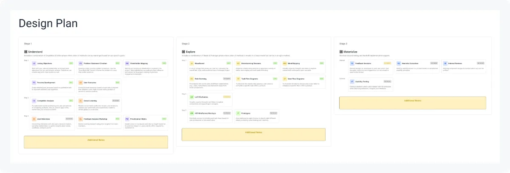
Task: Click the P badge on Prototypes card
Action: (238, 113)
